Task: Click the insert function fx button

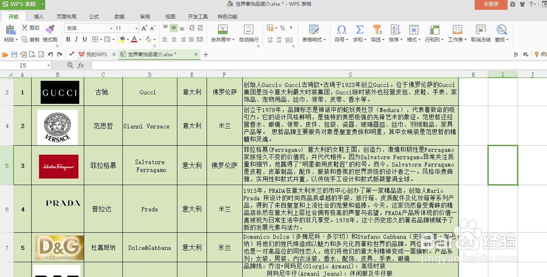Action: click(x=80, y=65)
